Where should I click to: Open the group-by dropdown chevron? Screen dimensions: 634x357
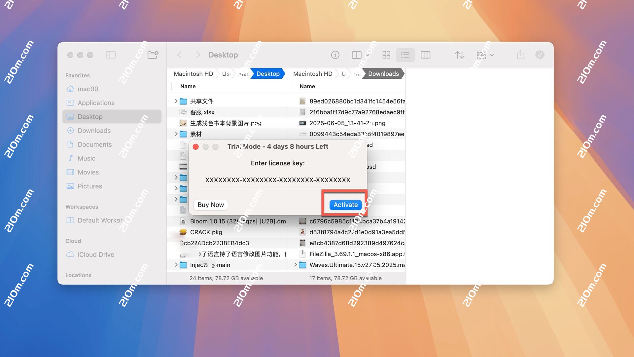491,55
